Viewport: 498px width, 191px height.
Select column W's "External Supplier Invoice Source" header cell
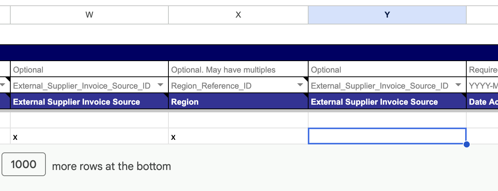coord(89,102)
